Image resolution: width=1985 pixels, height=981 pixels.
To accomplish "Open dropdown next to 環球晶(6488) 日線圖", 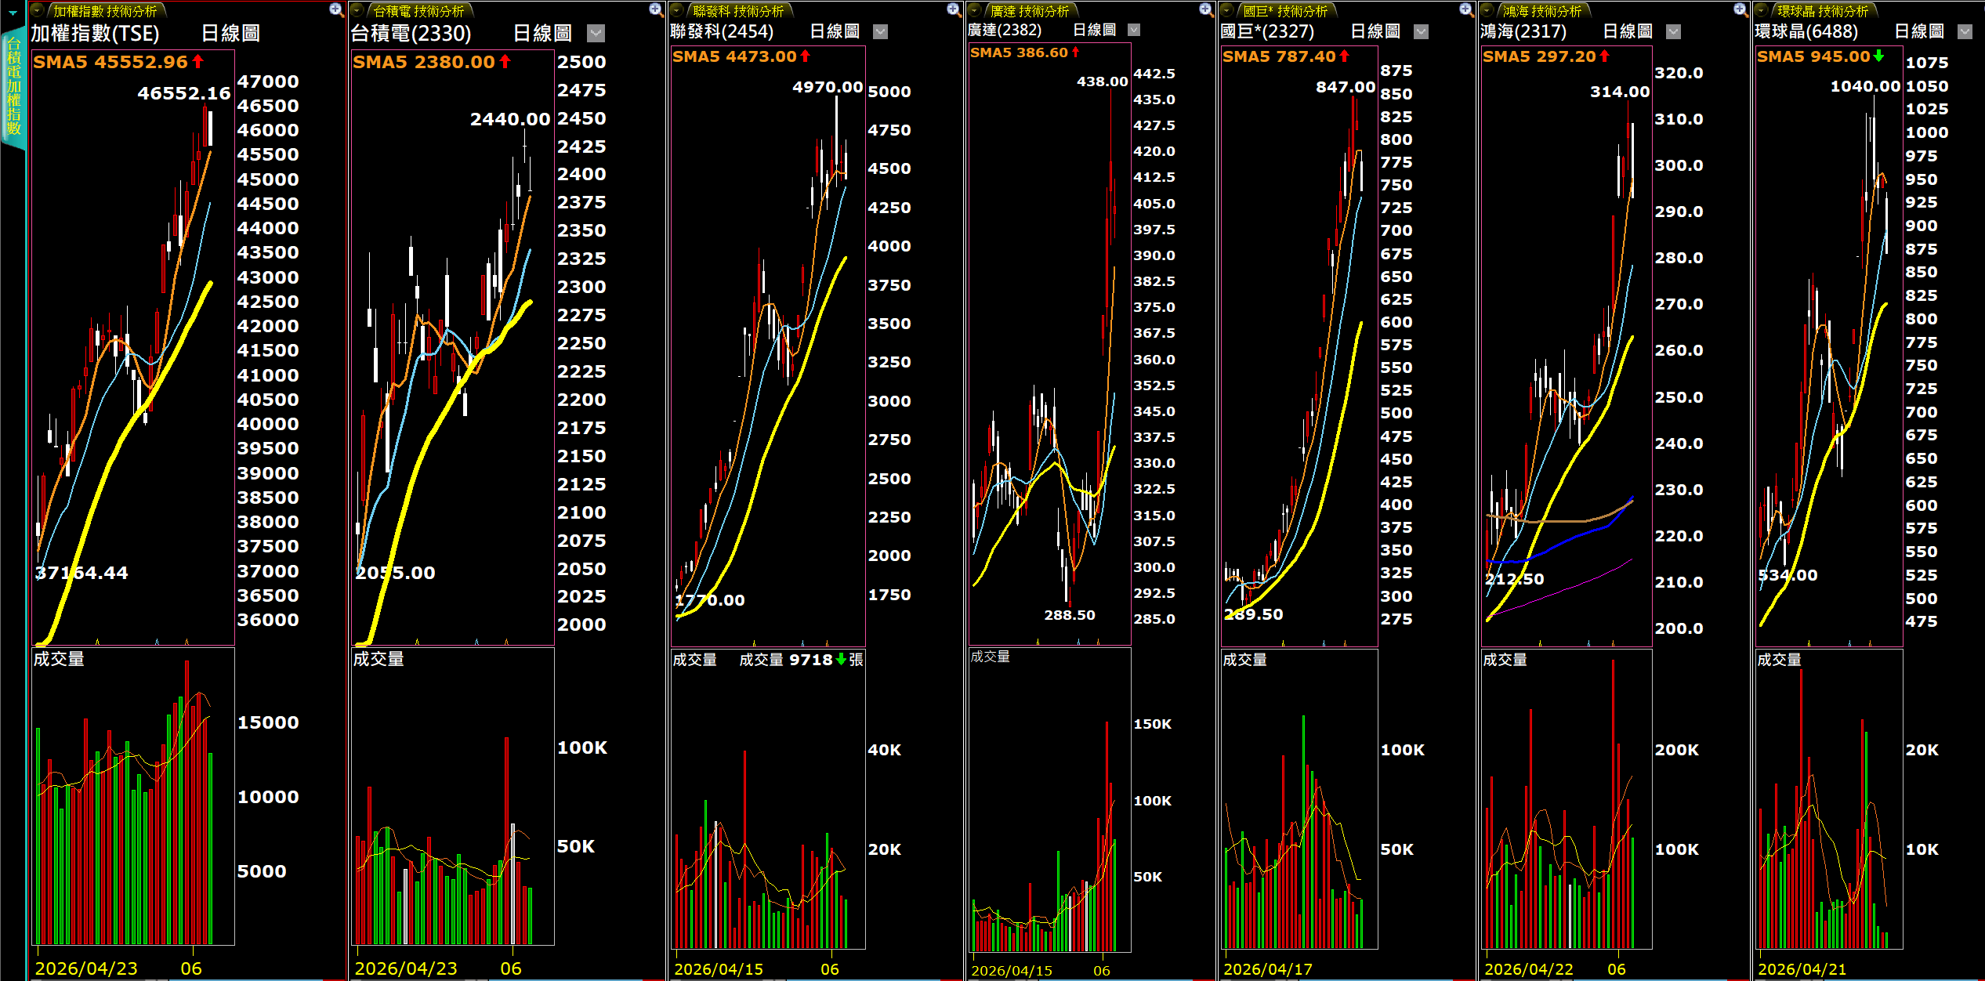I will [x=1965, y=32].
